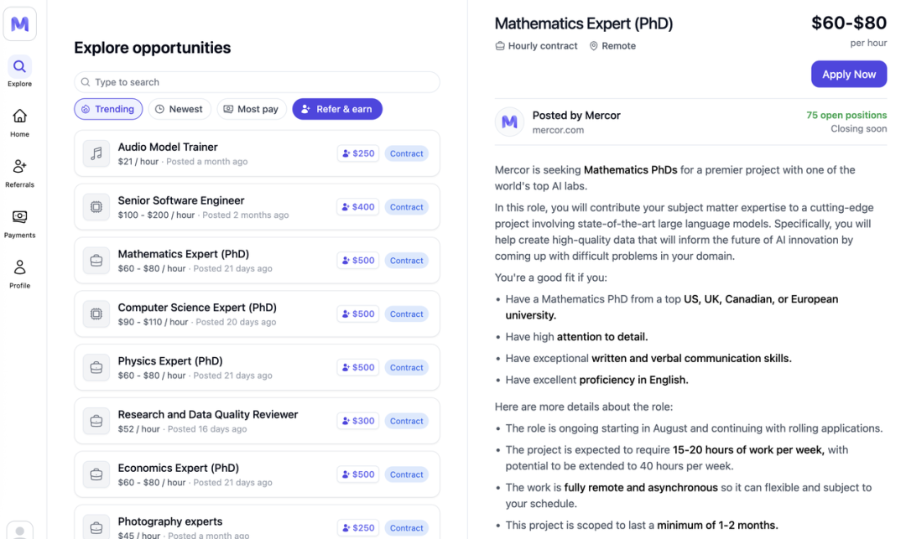
Task: Click the music note icon for Audio Model Trainer
Action: [96, 153]
